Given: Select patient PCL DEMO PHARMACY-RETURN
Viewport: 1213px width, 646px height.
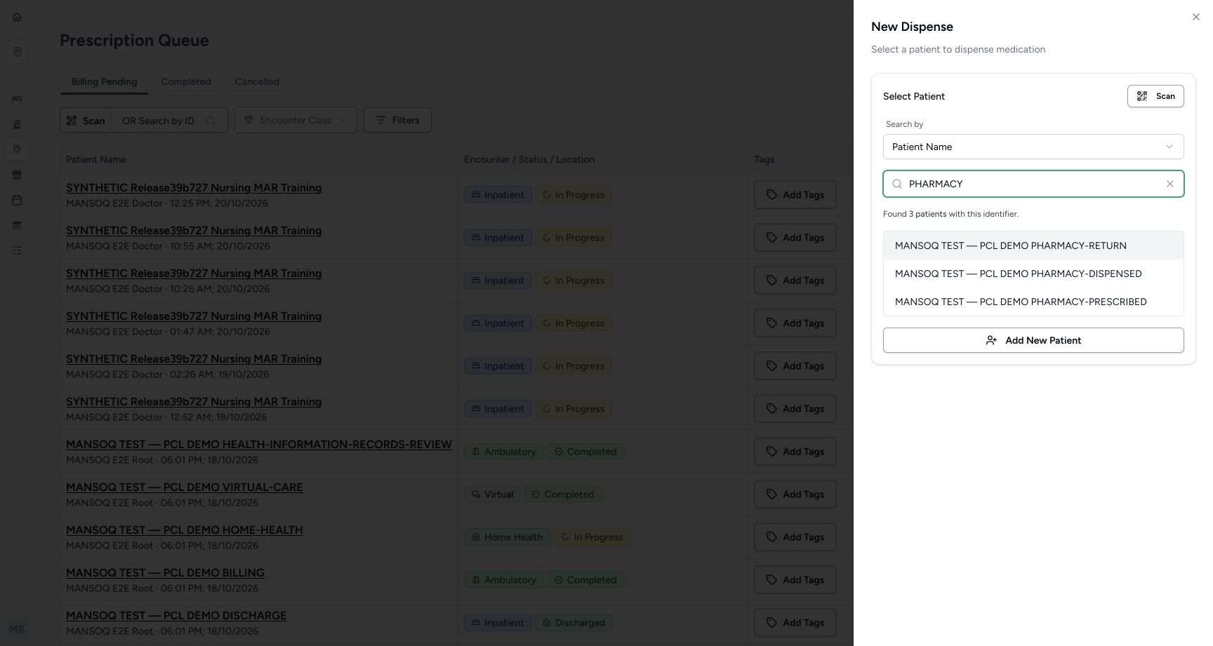Looking at the screenshot, I should pos(1033,245).
